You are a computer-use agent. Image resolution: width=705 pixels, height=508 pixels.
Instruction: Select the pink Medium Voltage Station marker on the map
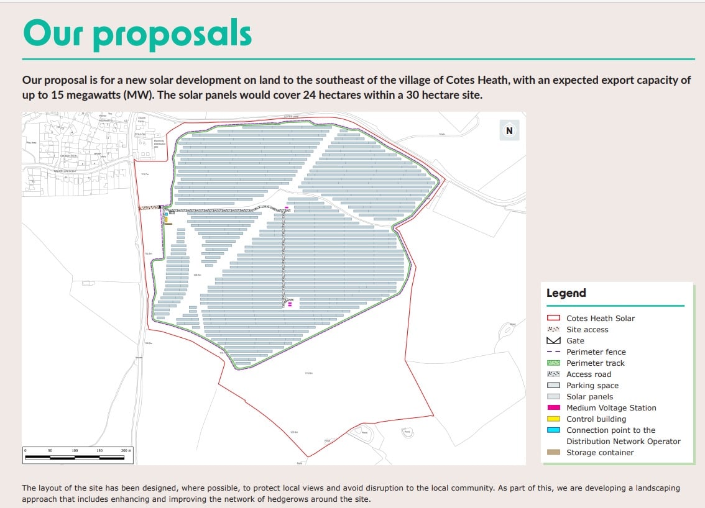[286, 207]
